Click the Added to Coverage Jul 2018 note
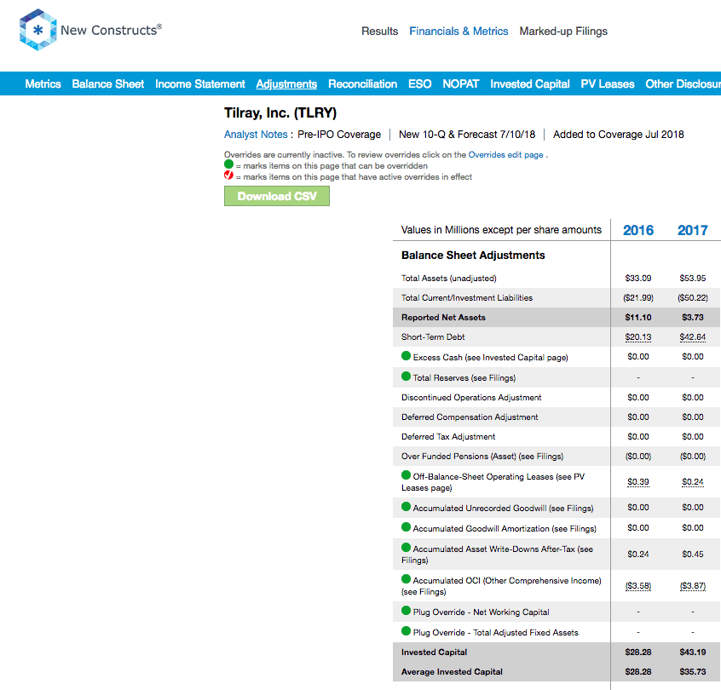 click(619, 135)
